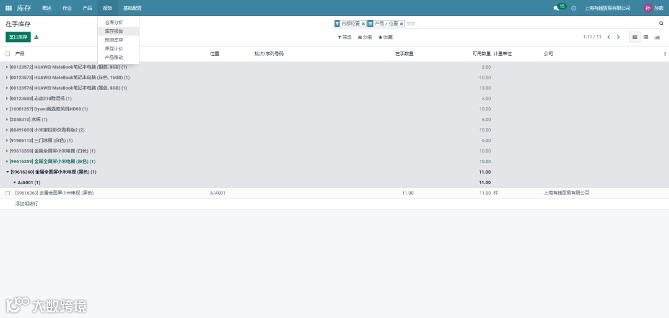
Task: Sort by 位置 column header
Action: coord(214,54)
